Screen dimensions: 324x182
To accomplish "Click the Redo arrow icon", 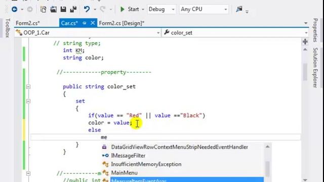I will point(103,9).
